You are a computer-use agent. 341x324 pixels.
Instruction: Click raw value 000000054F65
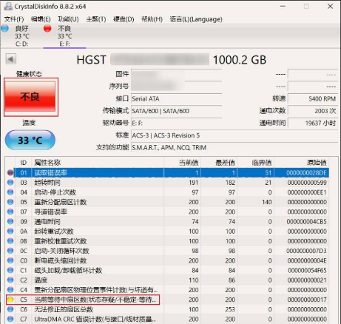pos(307,271)
